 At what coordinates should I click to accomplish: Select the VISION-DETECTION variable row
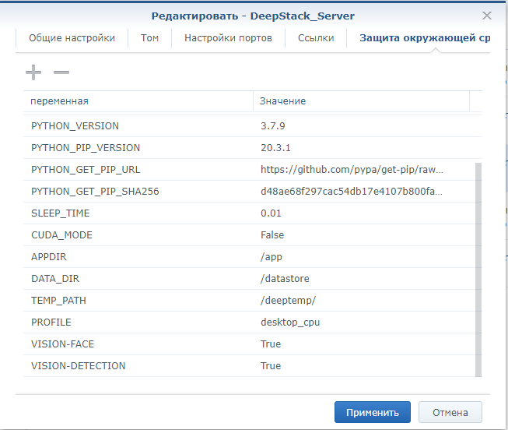point(249,366)
